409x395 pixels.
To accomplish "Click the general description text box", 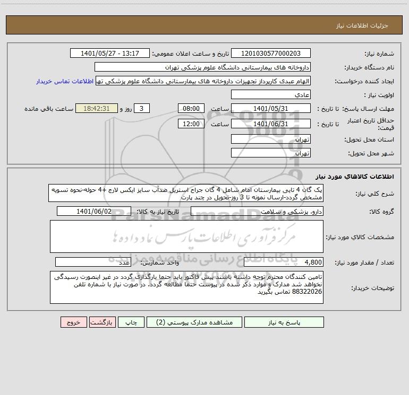I will coord(186,193).
